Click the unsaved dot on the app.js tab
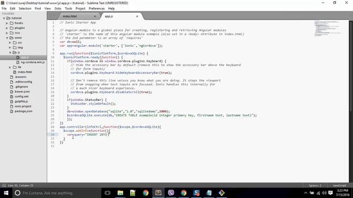 [137, 16]
